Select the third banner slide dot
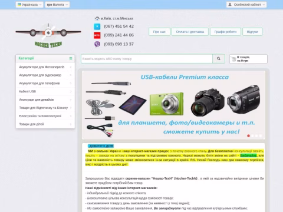Screen dimensions: 283x212 pos(256,136)
